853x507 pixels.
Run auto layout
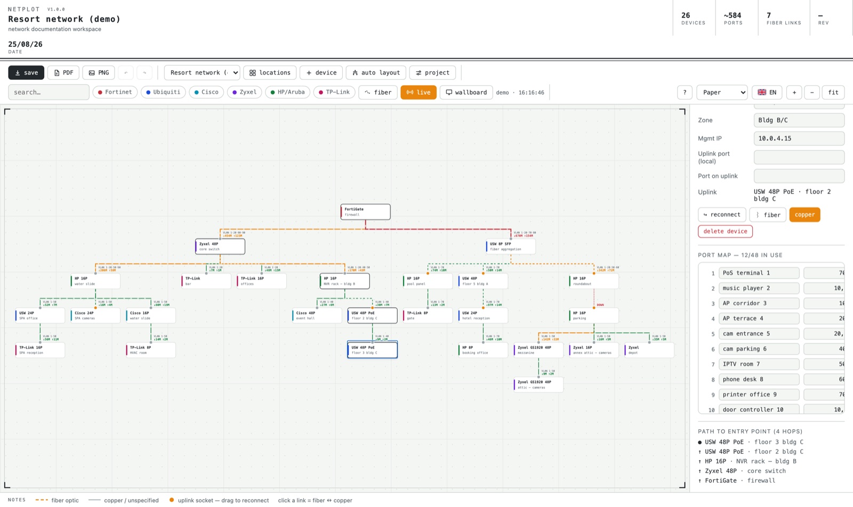pyautogui.click(x=376, y=72)
